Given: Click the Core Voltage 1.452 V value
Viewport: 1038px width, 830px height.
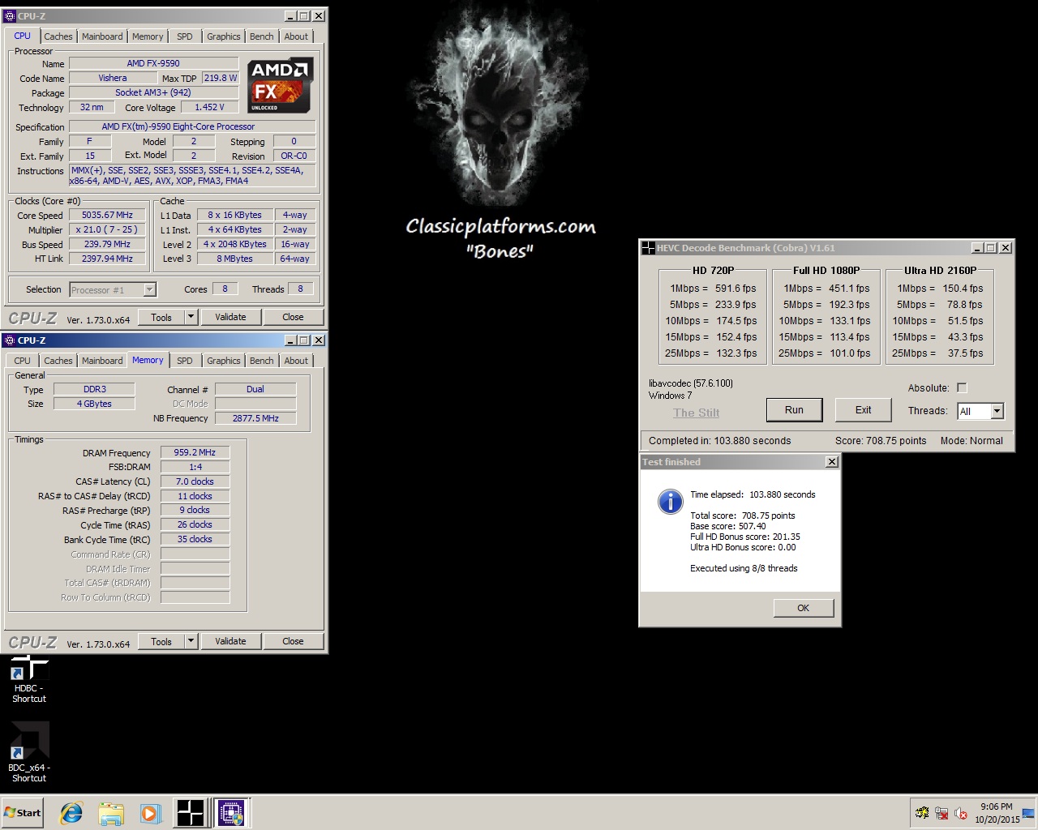Looking at the screenshot, I should coord(209,107).
